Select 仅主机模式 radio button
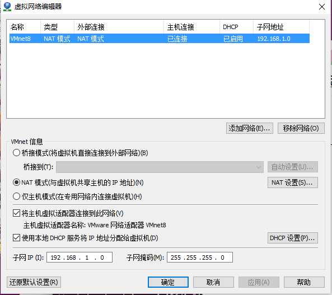This screenshot has width=332, height=295. click(x=16, y=196)
